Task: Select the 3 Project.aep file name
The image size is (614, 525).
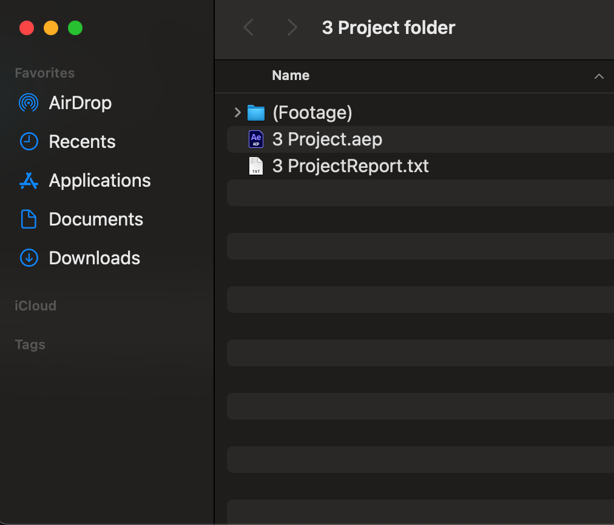Action: [327, 139]
